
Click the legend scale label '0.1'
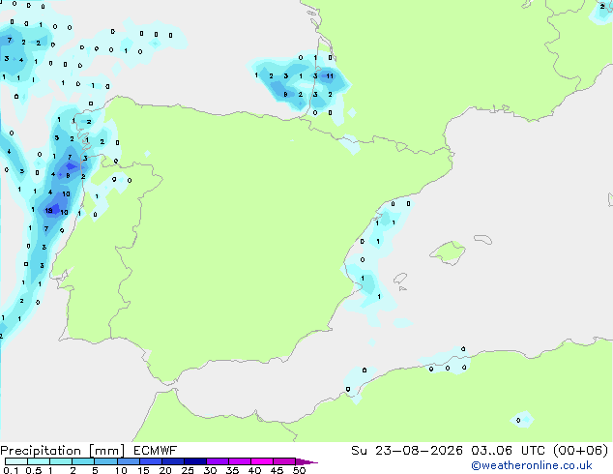pyautogui.click(x=11, y=470)
